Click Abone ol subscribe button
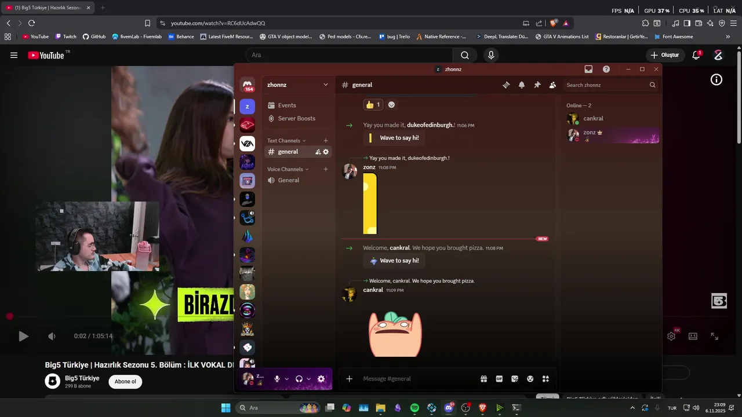 (125, 382)
